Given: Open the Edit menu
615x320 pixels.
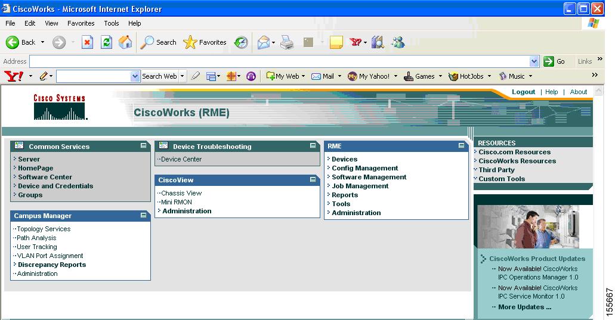Looking at the screenshot, I should point(30,23).
